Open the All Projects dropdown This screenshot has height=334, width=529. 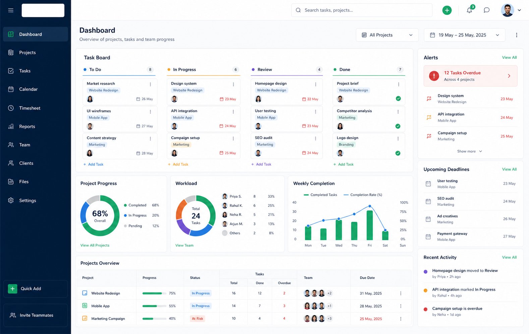387,35
